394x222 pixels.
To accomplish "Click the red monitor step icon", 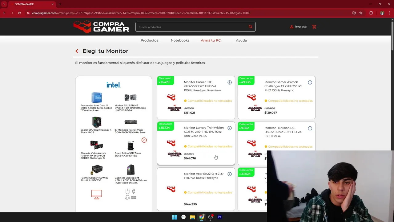I will [x=96, y=194].
